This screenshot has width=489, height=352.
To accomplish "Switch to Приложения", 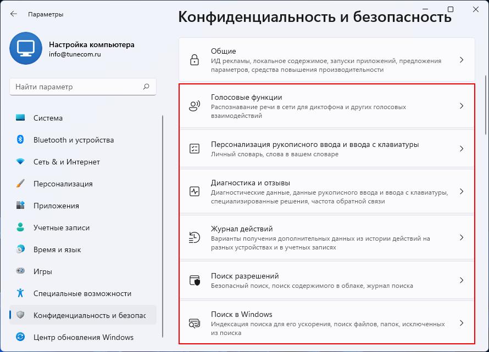I will [x=83, y=206].
